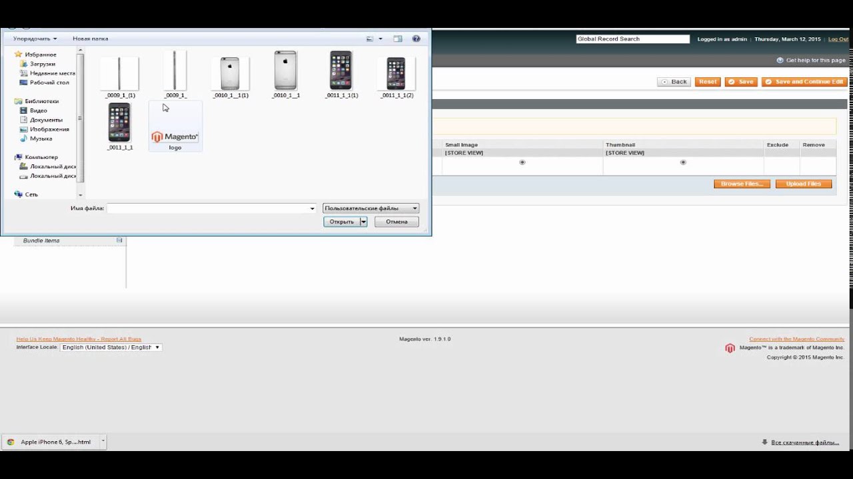
Task: Click the Upload Files button
Action: [804, 184]
